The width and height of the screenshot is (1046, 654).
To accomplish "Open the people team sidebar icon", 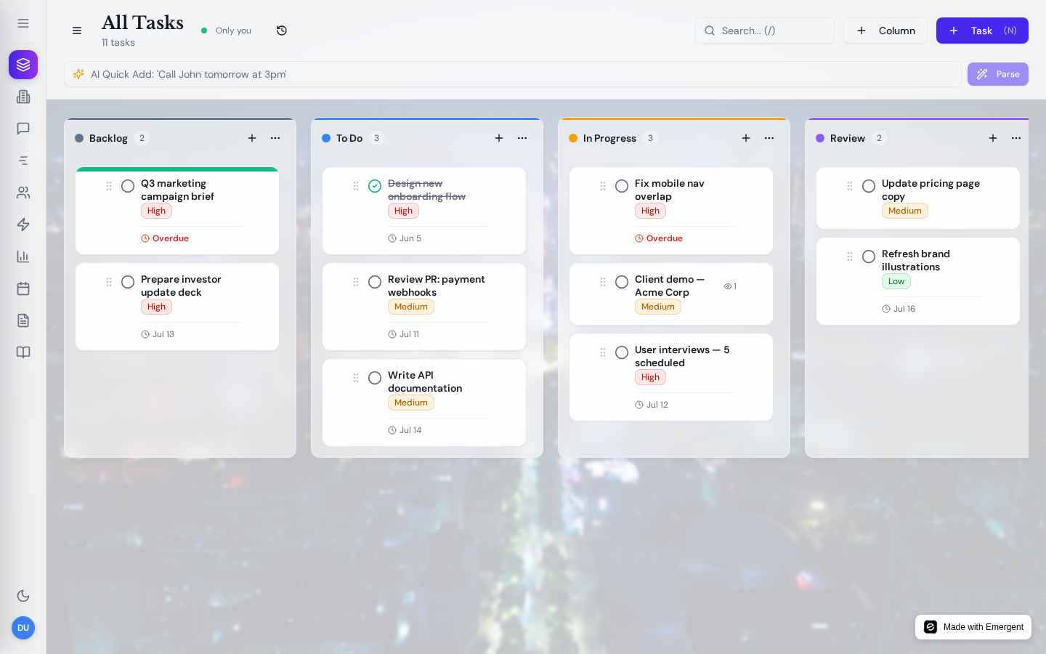I will click(23, 193).
